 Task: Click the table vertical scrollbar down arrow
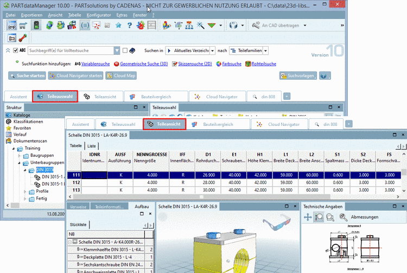(404, 191)
